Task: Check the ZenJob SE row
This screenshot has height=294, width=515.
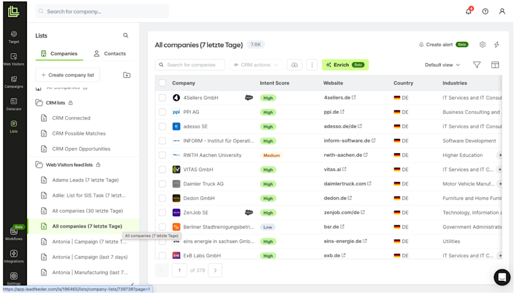Action: (x=163, y=213)
